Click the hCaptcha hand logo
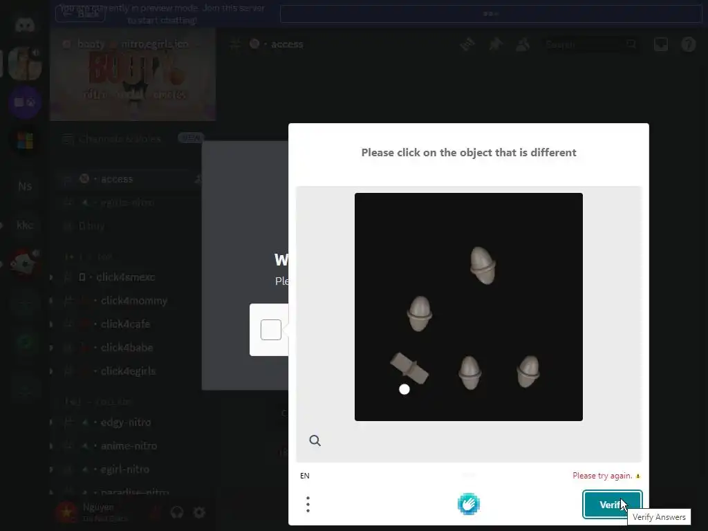Screen dimensions: 708x531 tap(469, 504)
